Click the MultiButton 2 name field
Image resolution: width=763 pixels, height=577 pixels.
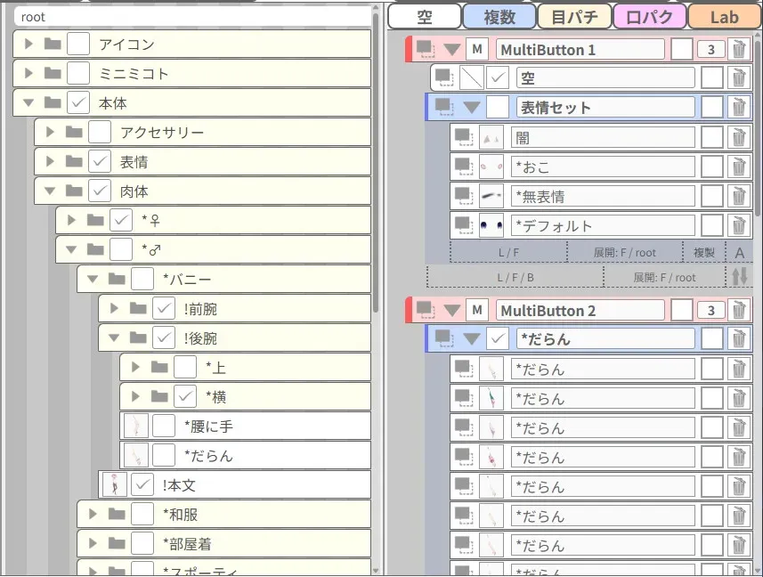[580, 311]
